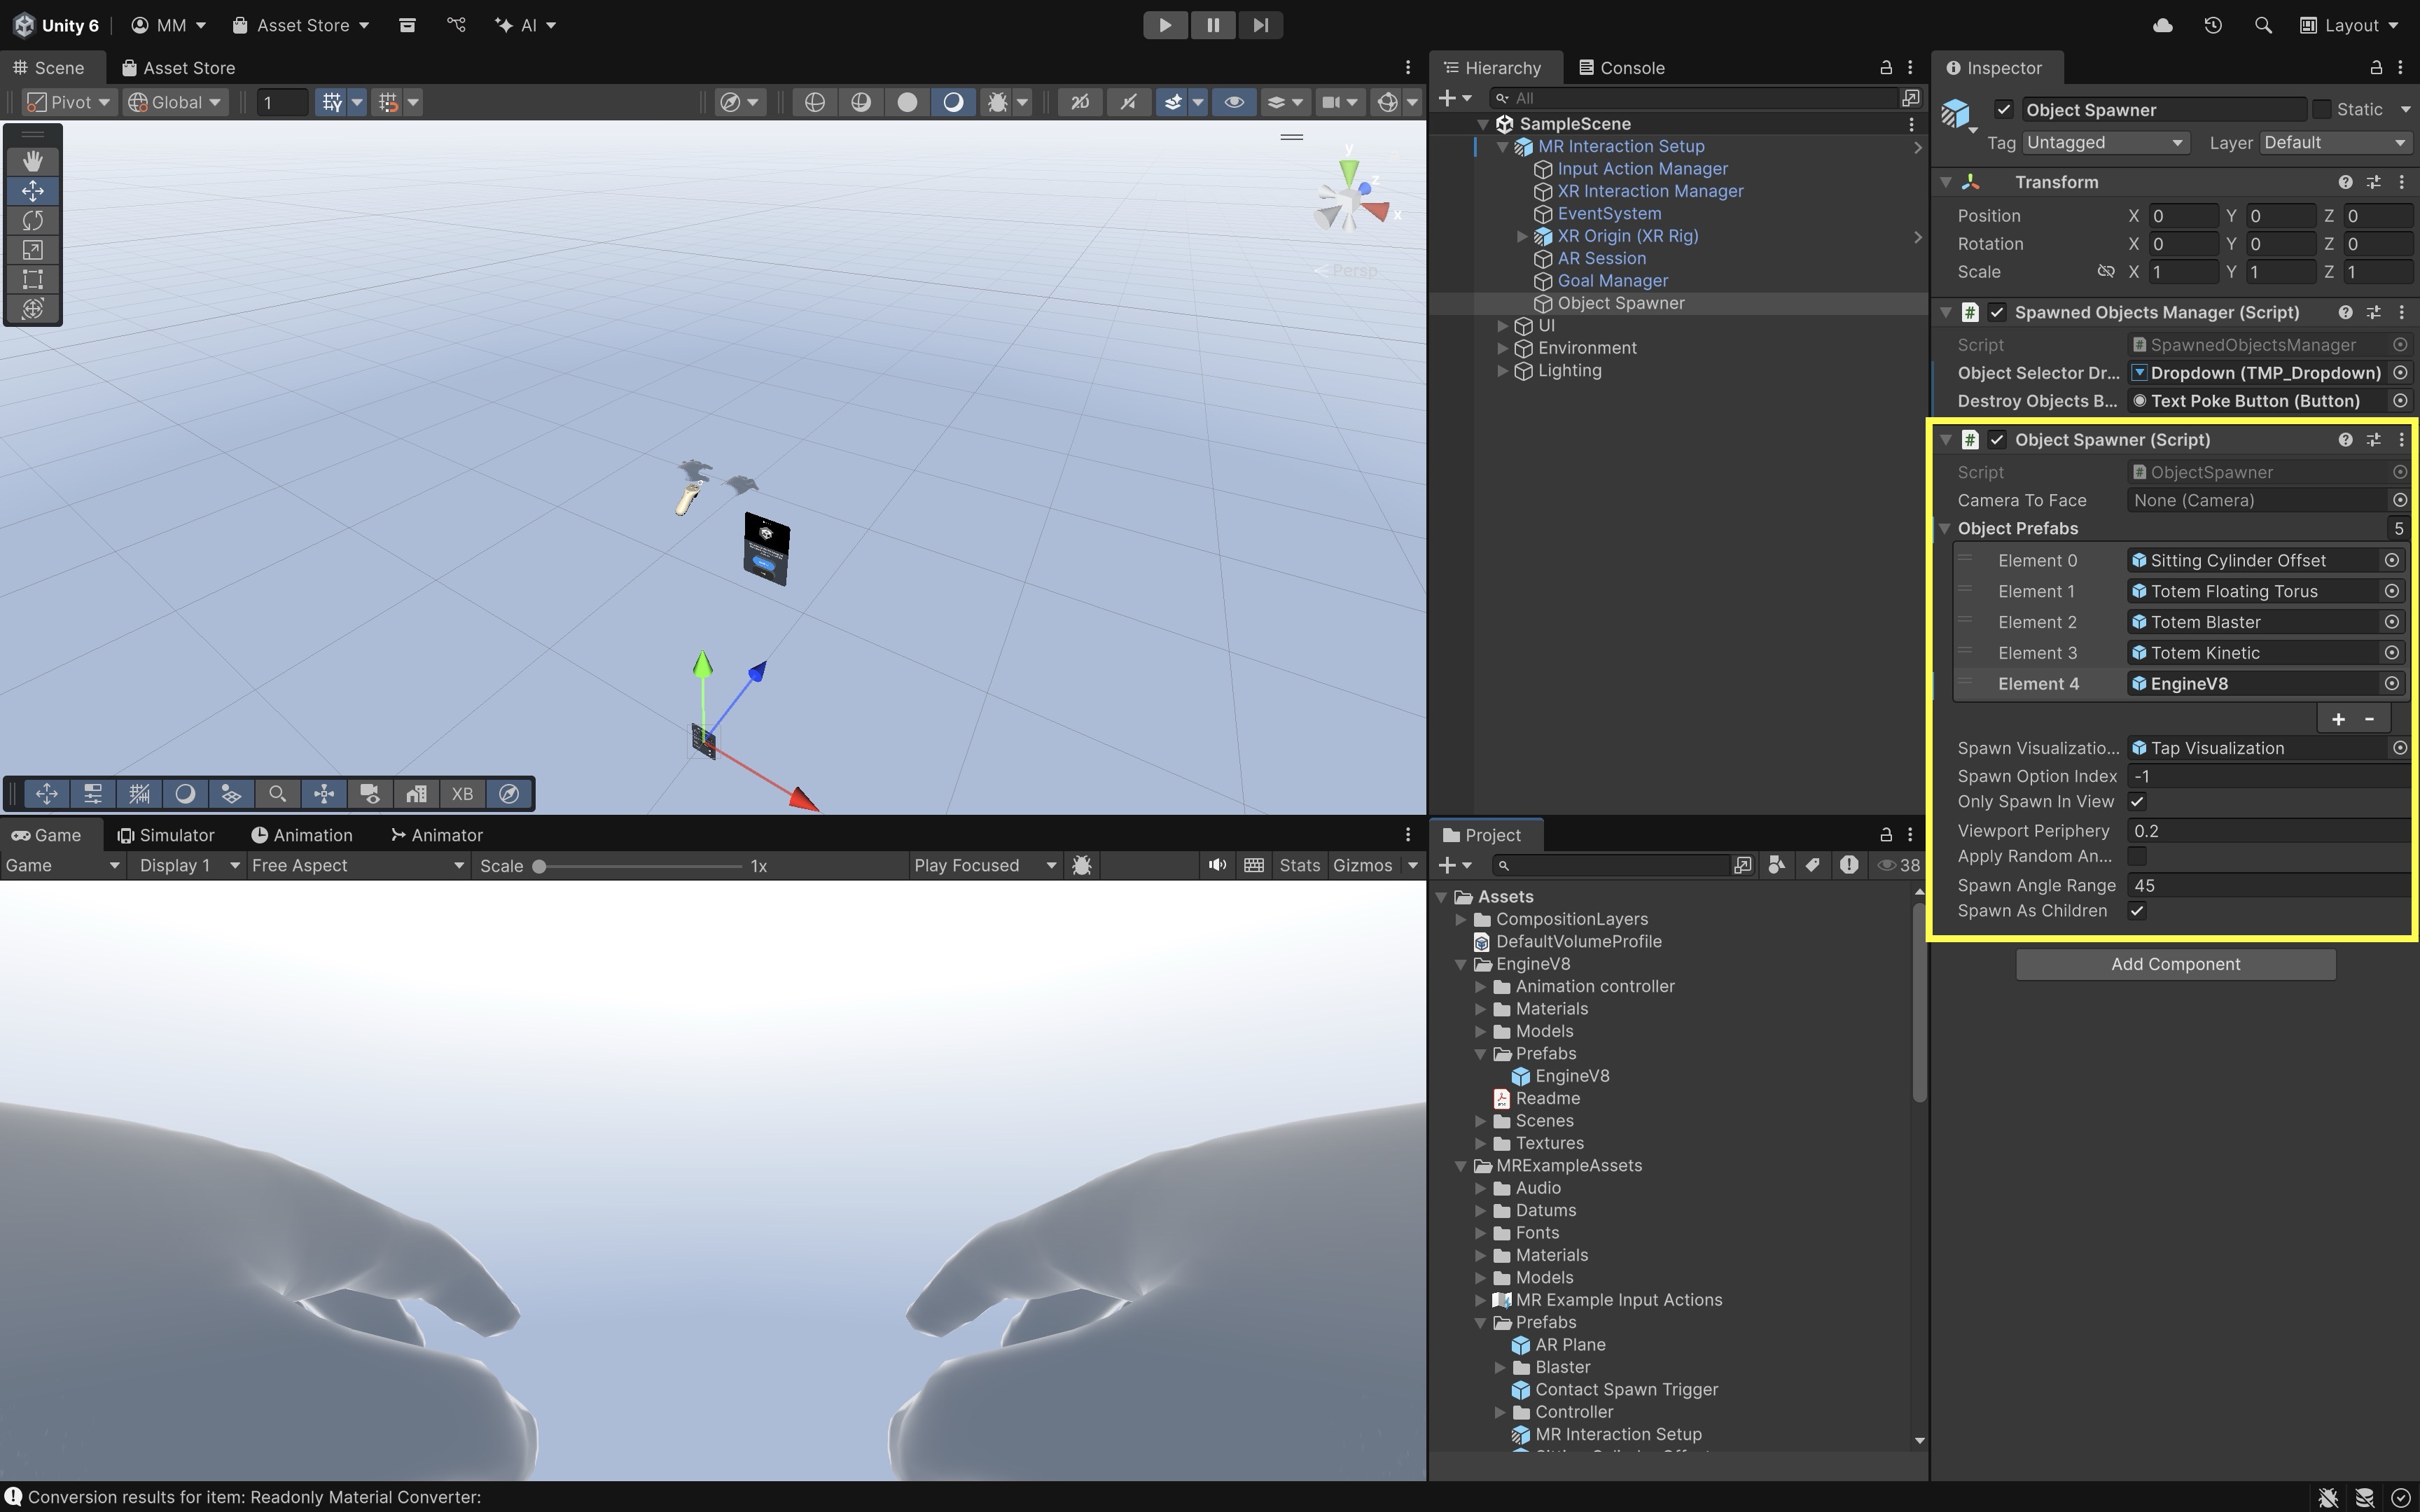The height and width of the screenshot is (1512, 2420).
Task: Click the Add Component button
Action: tap(2175, 964)
